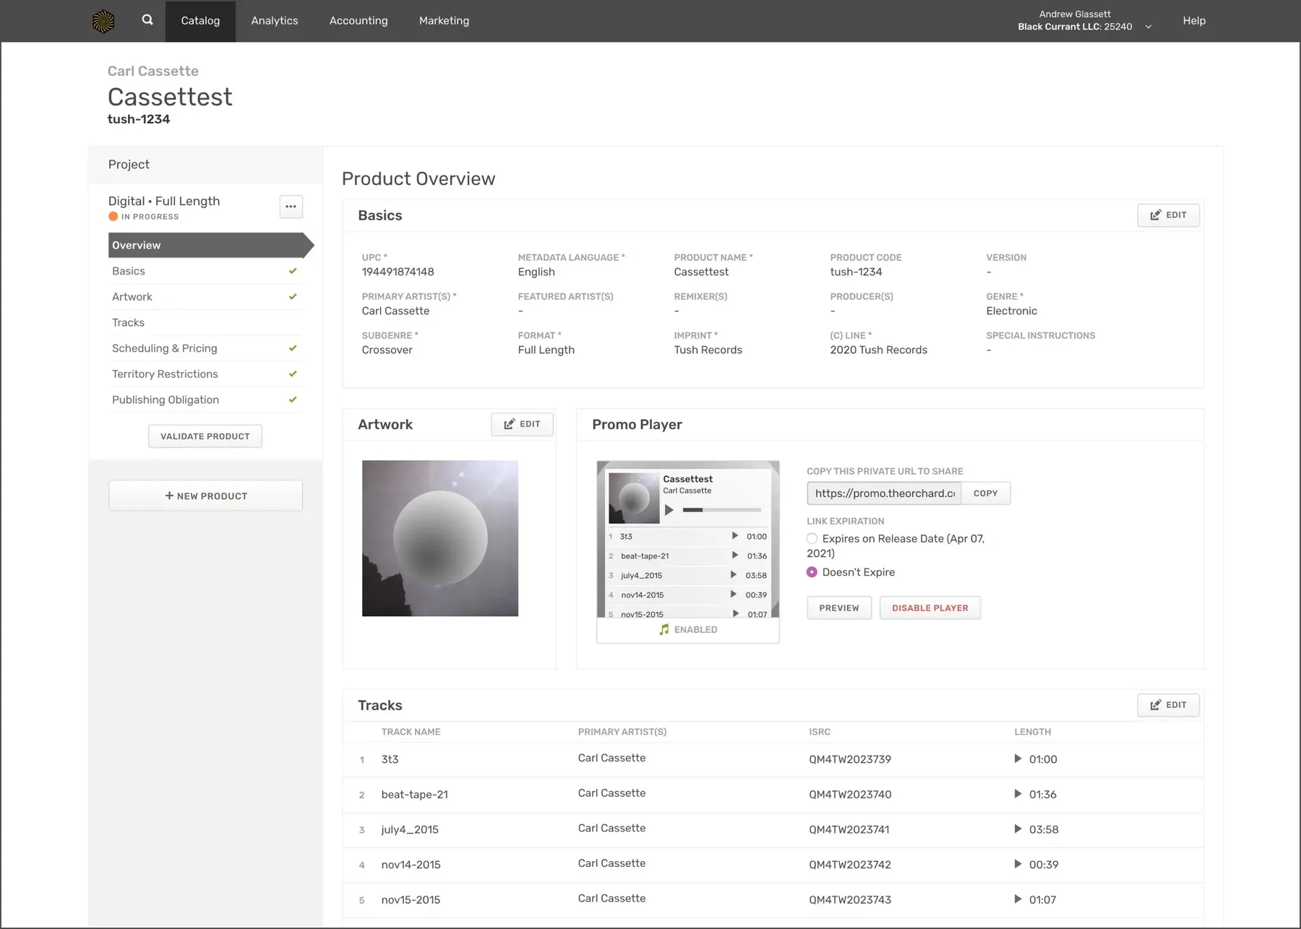Open the Help link

1194,21
